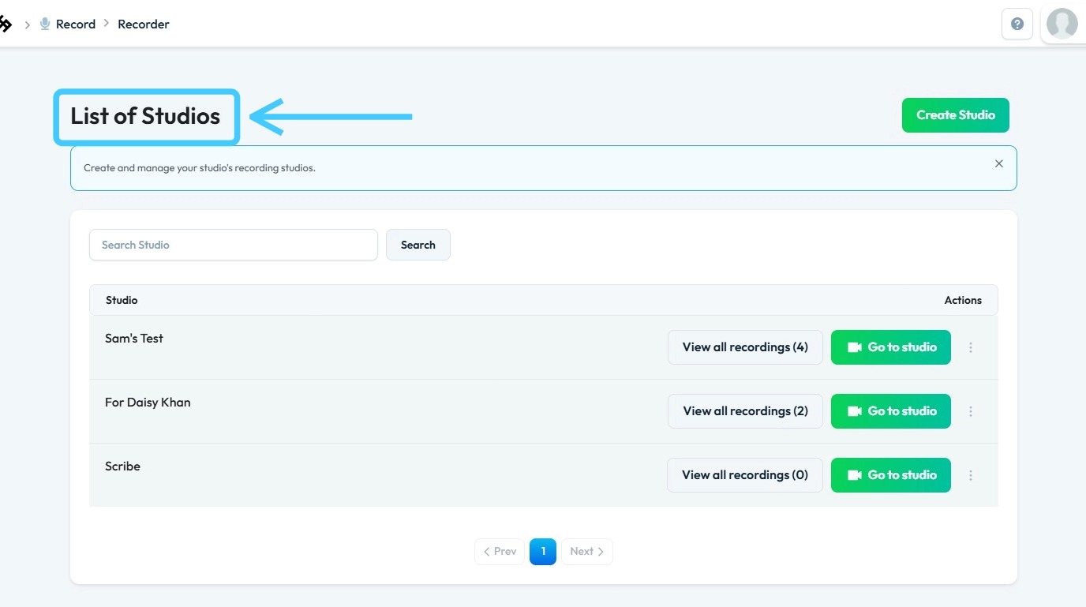This screenshot has height=607, width=1086.
Task: Open three-dot menu for Sam's Test
Action: pyautogui.click(x=971, y=347)
